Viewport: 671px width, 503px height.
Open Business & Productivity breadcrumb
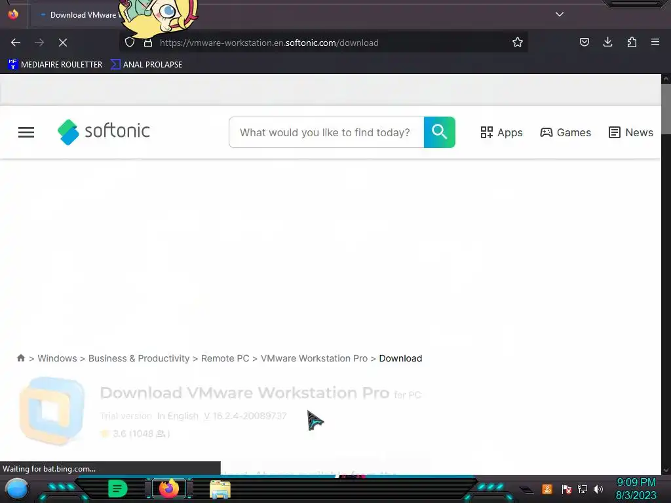[139, 358]
